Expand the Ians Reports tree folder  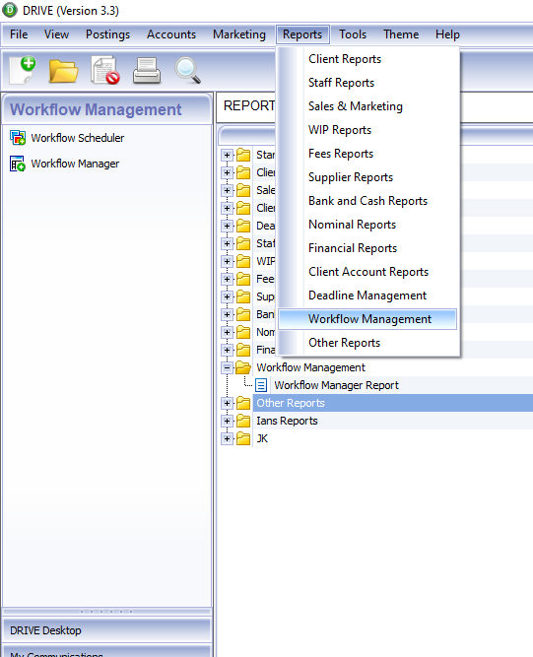pyautogui.click(x=228, y=421)
